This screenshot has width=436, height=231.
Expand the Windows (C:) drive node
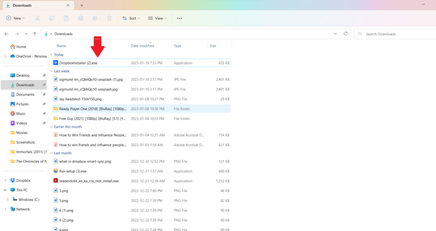point(8,199)
